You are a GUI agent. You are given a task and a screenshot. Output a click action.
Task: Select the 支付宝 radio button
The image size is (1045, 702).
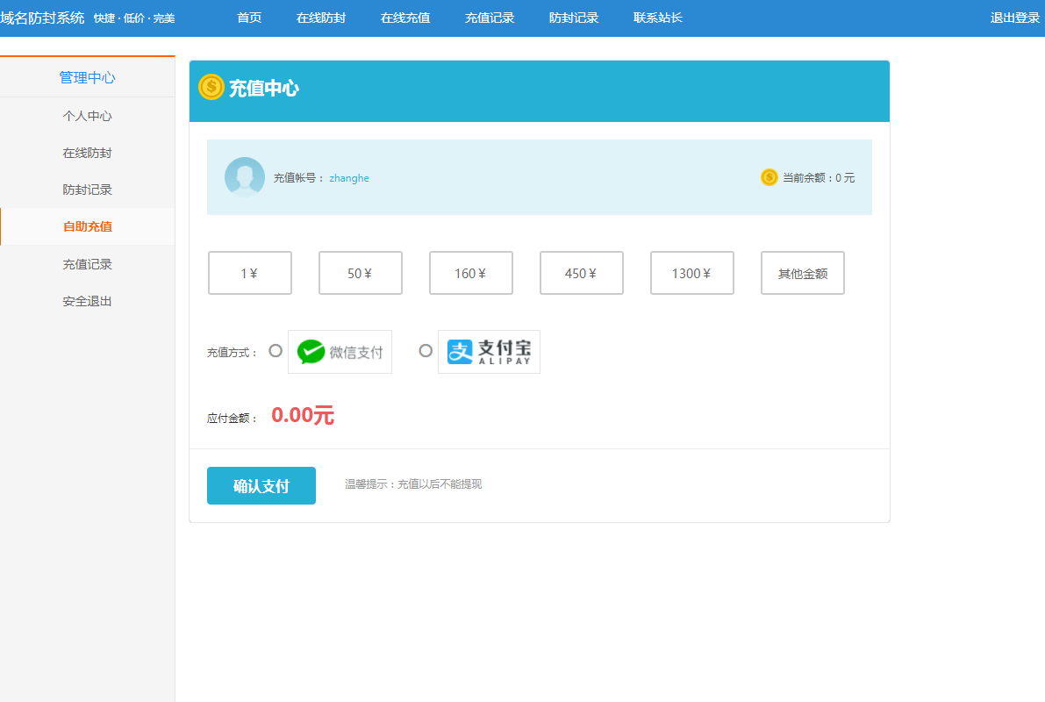point(426,351)
